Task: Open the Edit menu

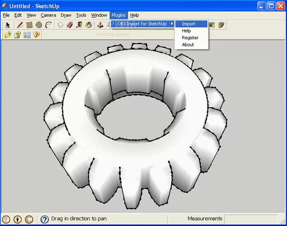Action: pyautogui.click(x=18, y=15)
